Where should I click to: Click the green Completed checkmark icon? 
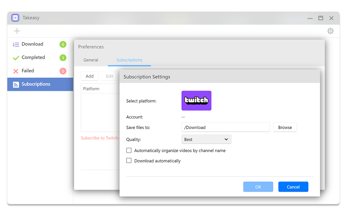pos(16,58)
